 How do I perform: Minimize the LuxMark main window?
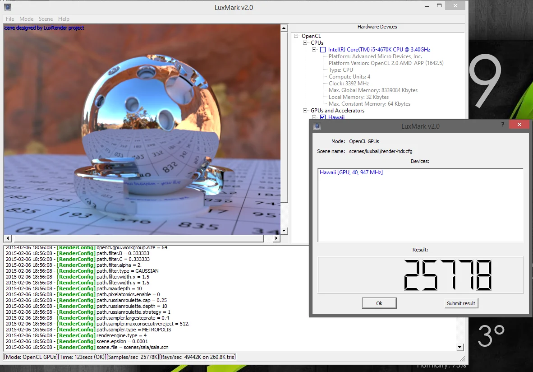427,6
